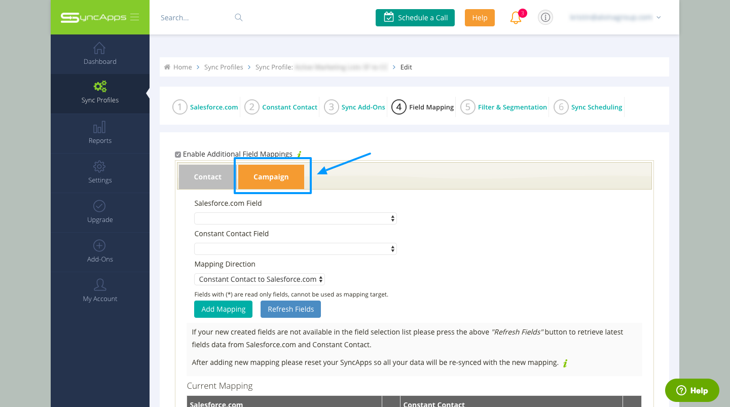Click the SyncApps logo
The image size is (730, 407).
point(94,17)
